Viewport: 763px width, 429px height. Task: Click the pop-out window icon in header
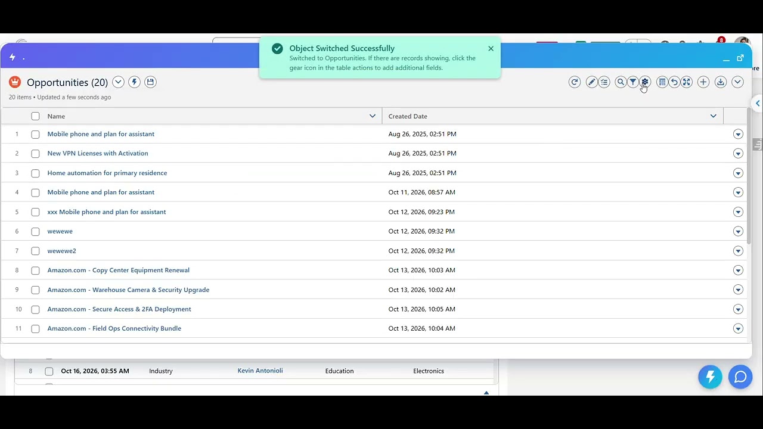(740, 58)
